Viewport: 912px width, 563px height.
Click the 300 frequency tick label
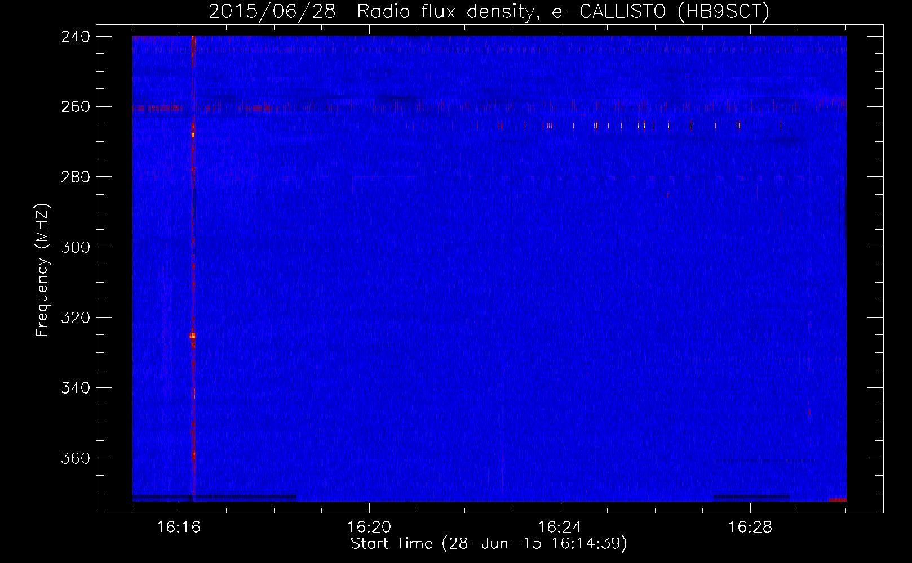tap(76, 247)
